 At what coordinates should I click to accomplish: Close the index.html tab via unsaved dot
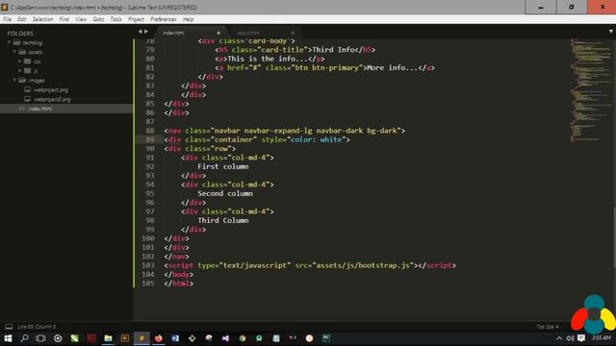(218, 33)
